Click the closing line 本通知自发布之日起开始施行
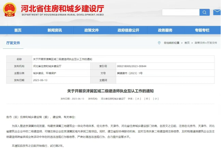 click(38, 146)
